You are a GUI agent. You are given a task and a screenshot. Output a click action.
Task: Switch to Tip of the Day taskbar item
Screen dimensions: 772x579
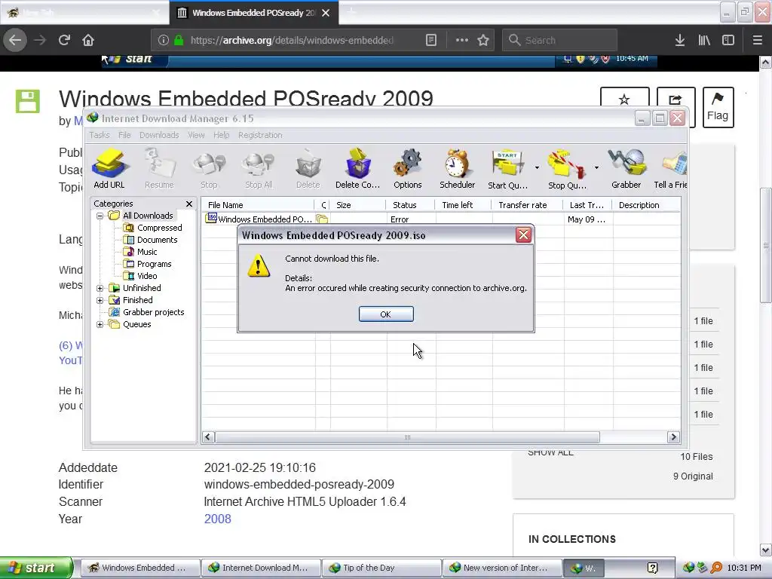point(381,568)
